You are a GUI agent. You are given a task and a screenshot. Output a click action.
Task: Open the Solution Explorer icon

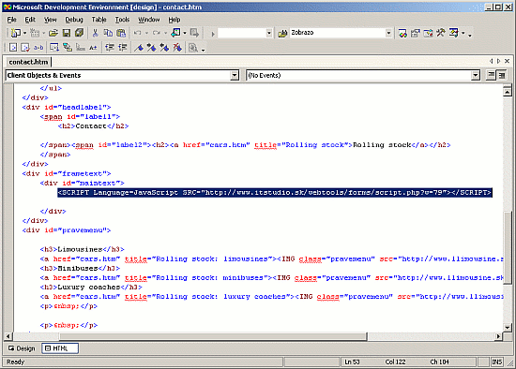[x=402, y=33]
